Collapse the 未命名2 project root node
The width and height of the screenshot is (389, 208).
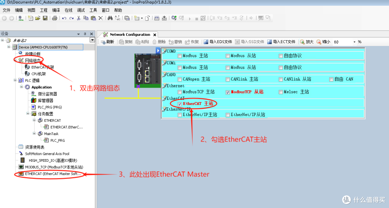click(2, 40)
